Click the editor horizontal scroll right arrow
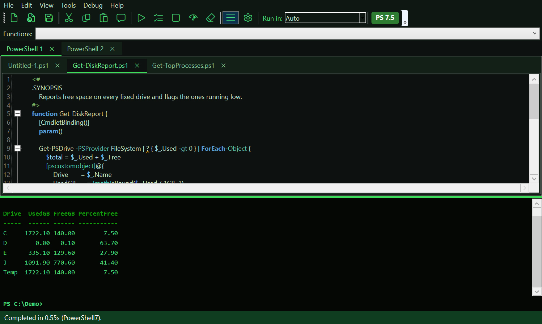 [x=525, y=188]
